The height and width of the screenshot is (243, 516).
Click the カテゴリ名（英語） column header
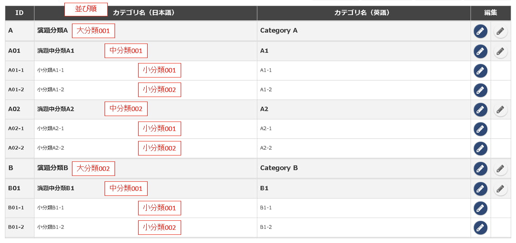coord(363,13)
